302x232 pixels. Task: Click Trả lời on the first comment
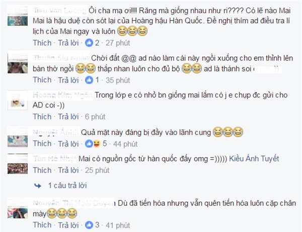tap(68, 43)
